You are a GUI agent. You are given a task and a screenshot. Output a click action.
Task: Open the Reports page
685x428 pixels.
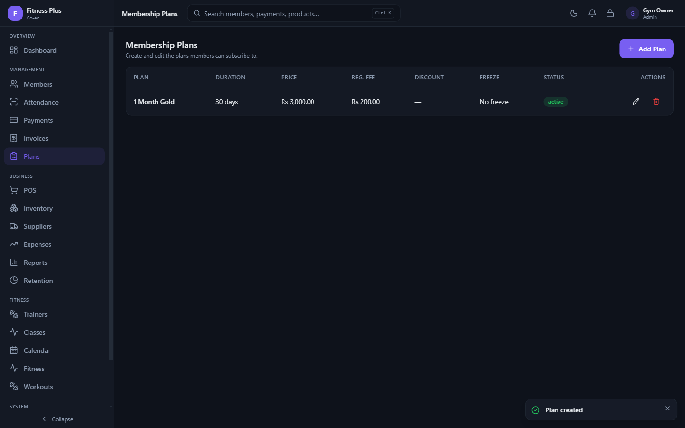(x=54, y=263)
